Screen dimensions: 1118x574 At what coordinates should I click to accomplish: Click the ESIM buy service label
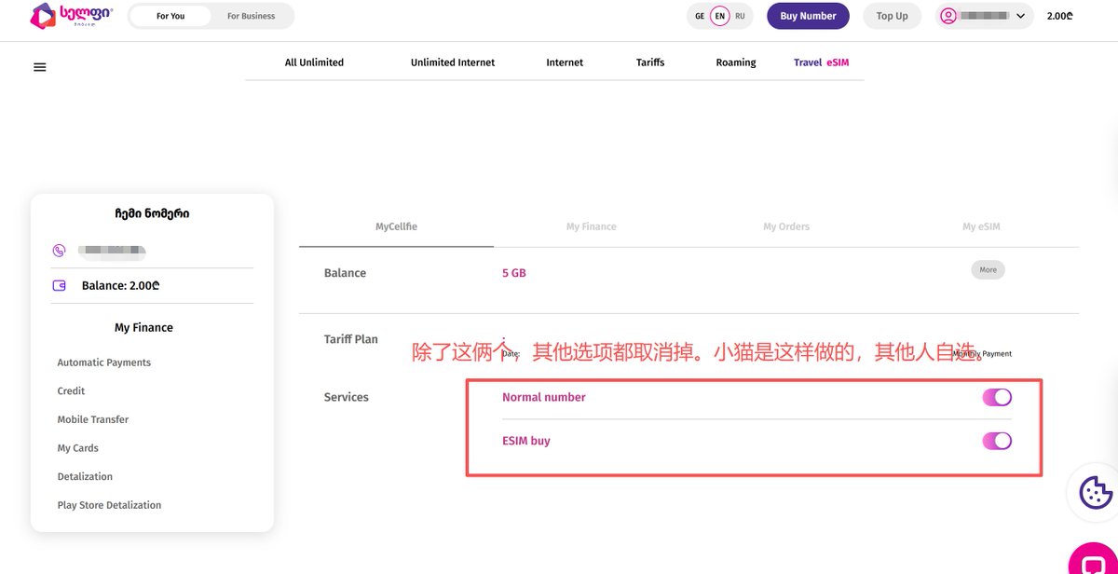pos(526,441)
